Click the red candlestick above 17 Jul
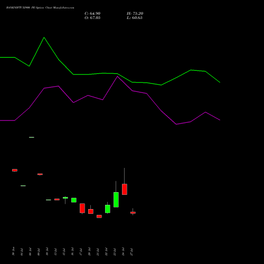264x264 pixels. point(82,208)
